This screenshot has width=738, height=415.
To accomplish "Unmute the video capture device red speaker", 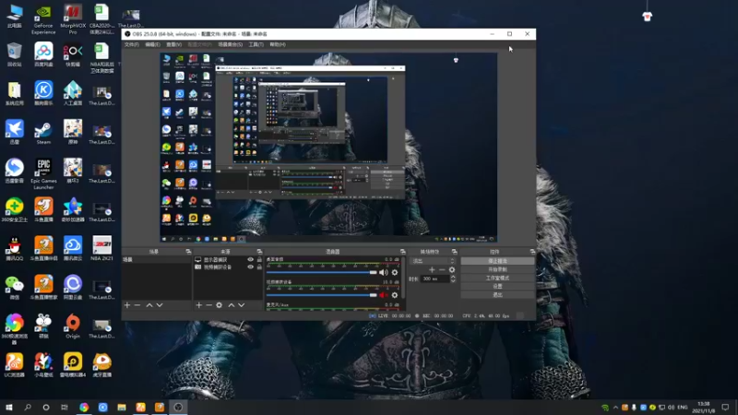I will [384, 295].
